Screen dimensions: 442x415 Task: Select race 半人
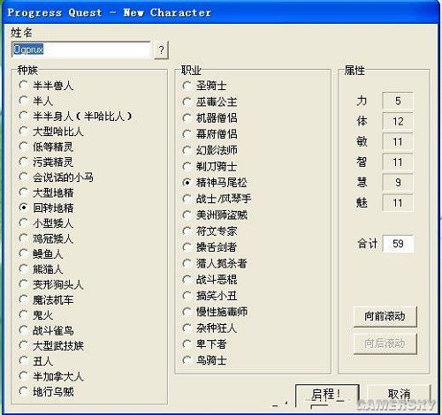pos(35,101)
